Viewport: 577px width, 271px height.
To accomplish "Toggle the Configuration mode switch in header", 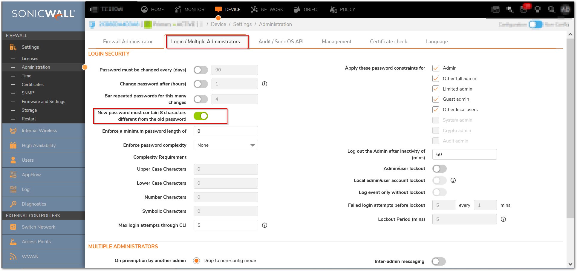I will pos(535,24).
